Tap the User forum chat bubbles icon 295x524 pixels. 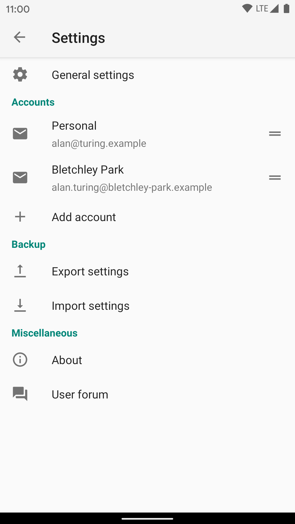(x=20, y=394)
